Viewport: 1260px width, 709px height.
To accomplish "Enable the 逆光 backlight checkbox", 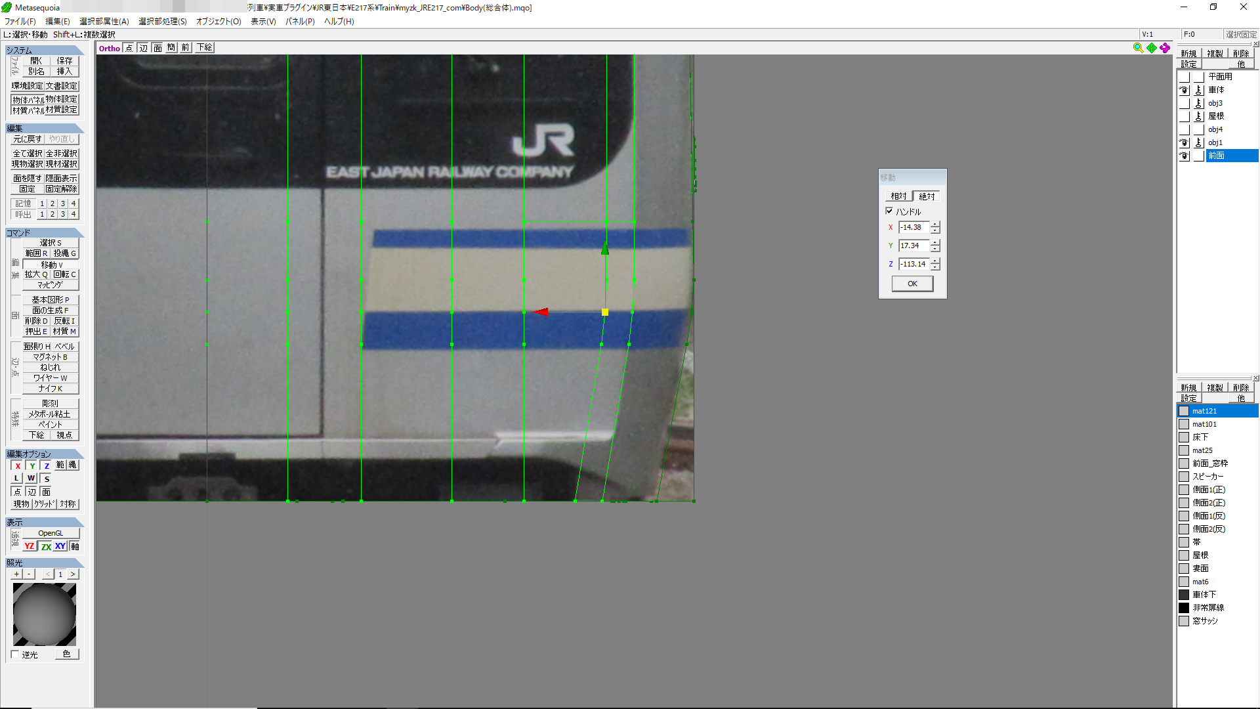I will (15, 655).
